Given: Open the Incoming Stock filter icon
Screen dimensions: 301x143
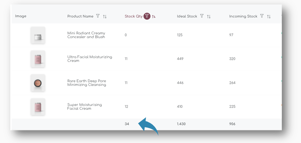Looking at the screenshot, I should coord(262,16).
